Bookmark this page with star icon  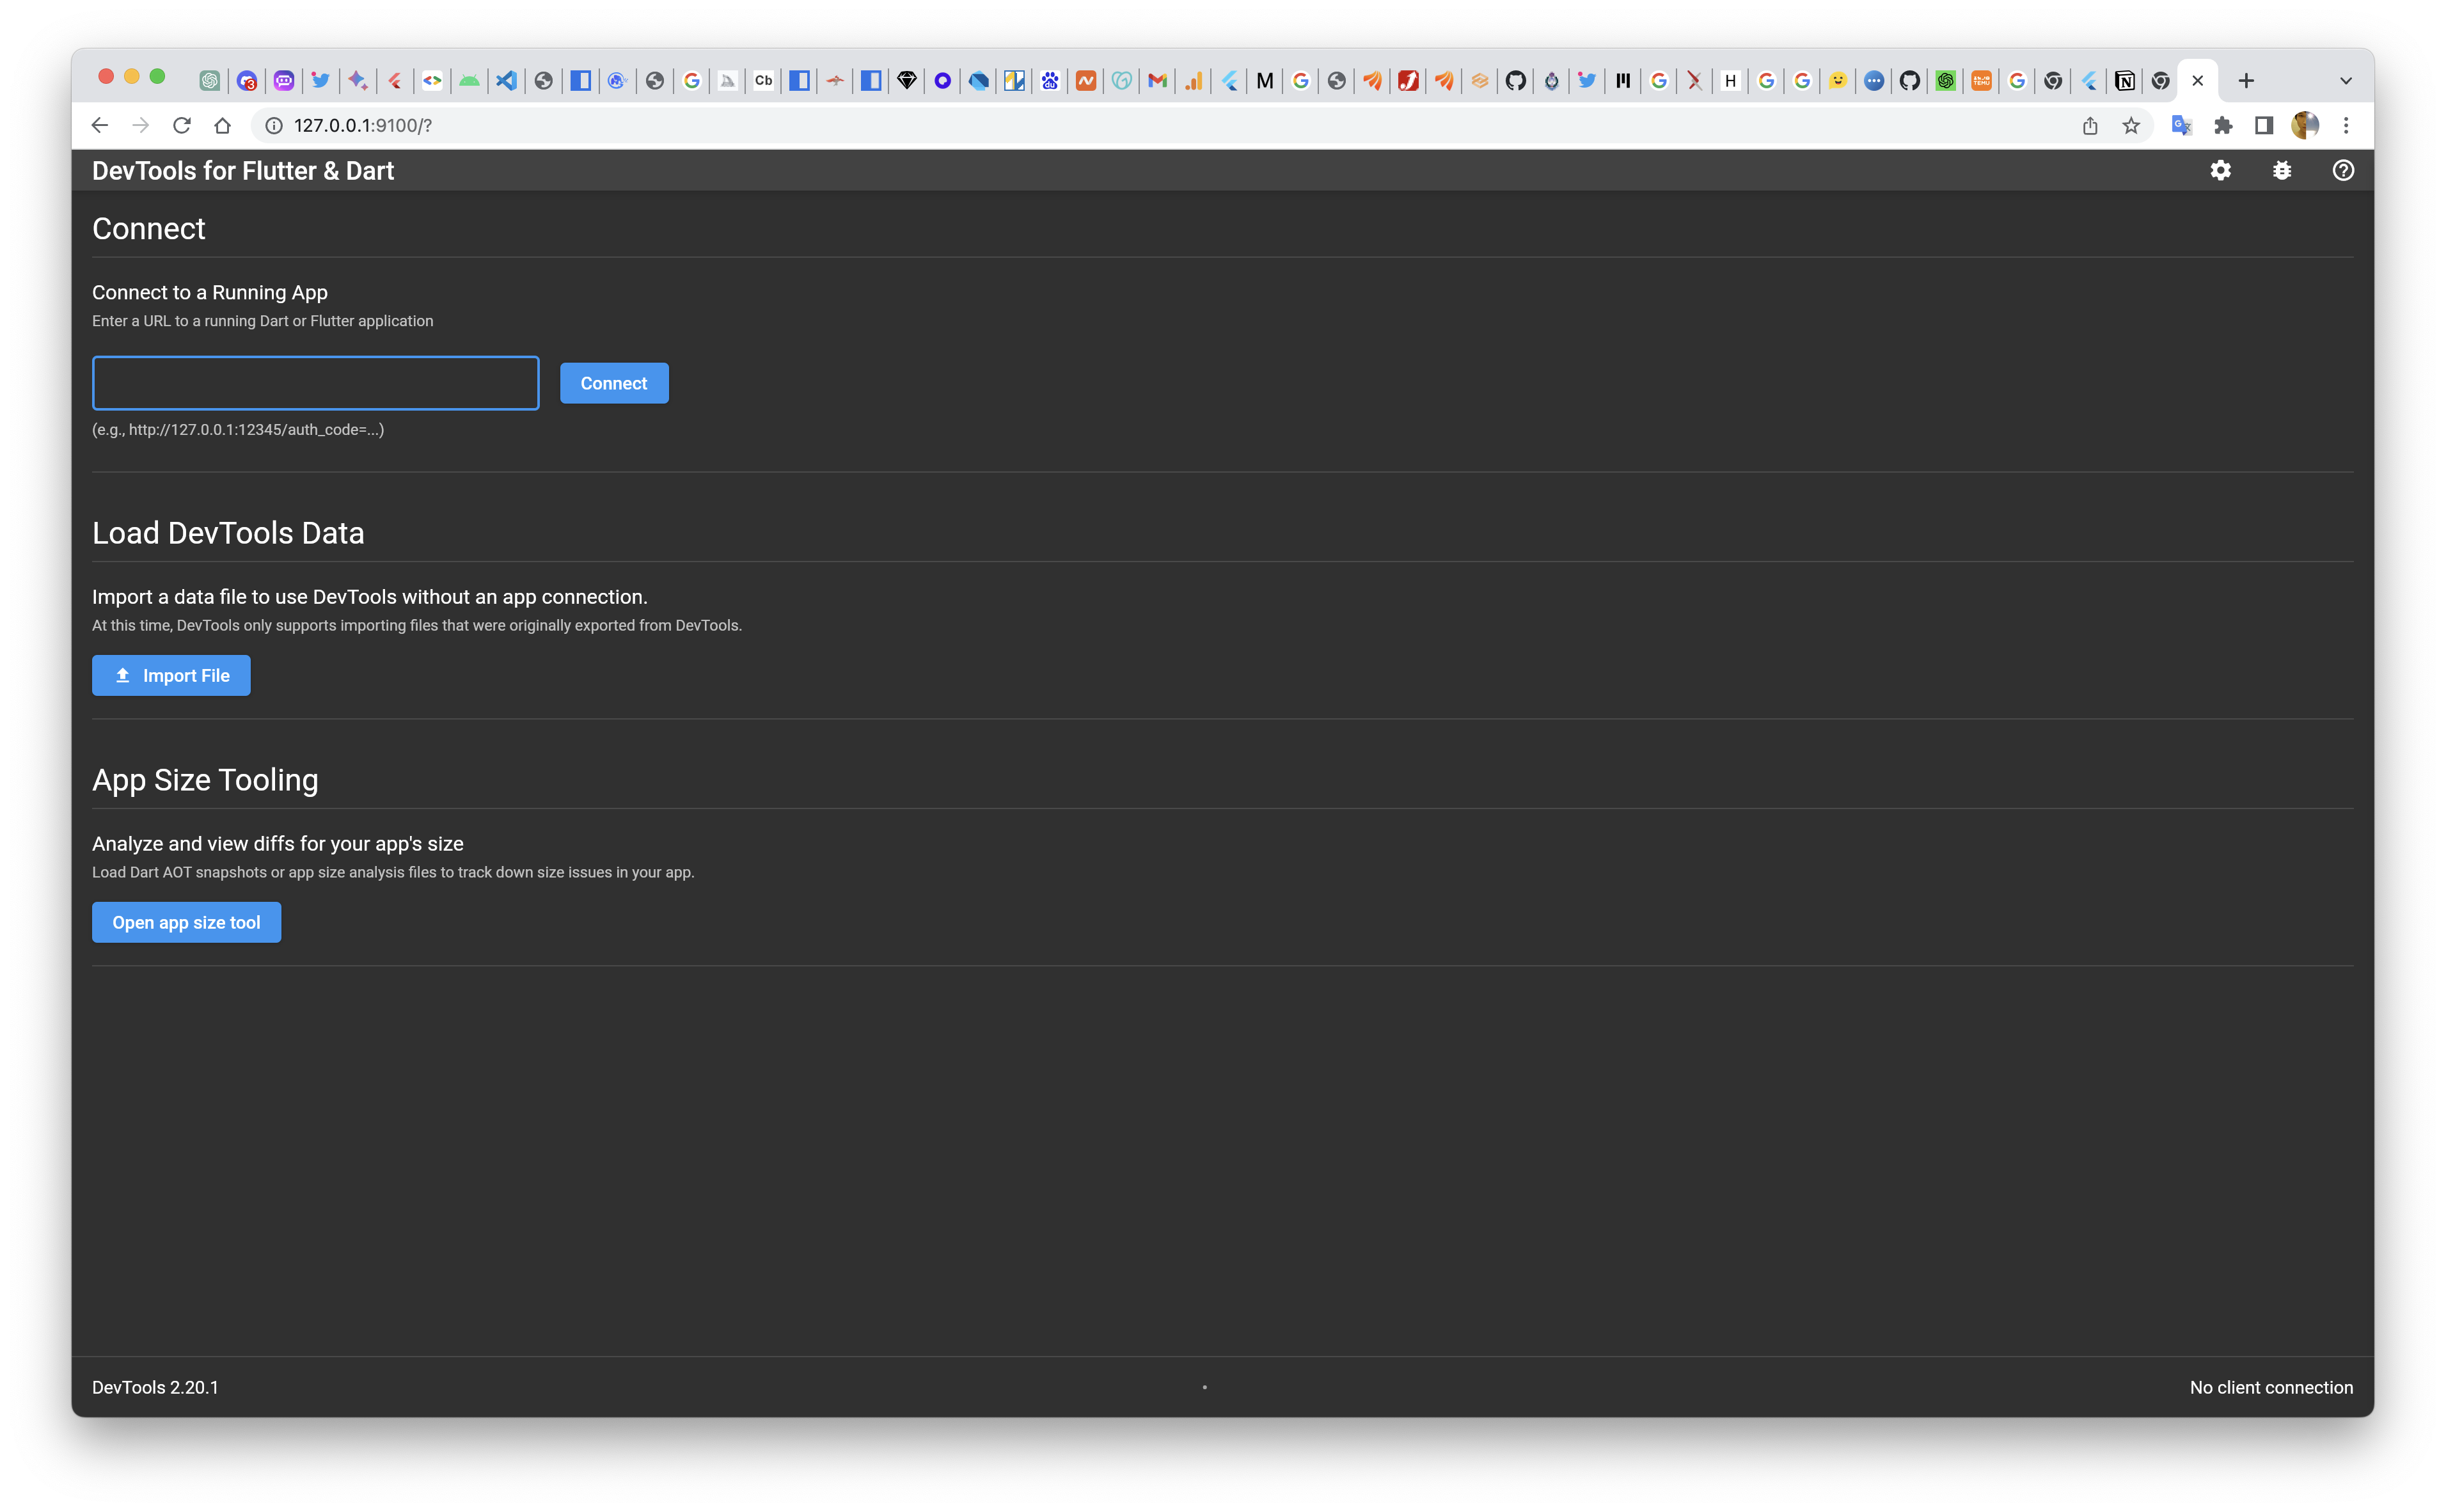tap(2131, 125)
